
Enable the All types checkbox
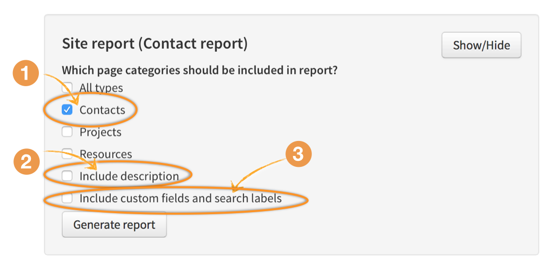pyautogui.click(x=67, y=88)
